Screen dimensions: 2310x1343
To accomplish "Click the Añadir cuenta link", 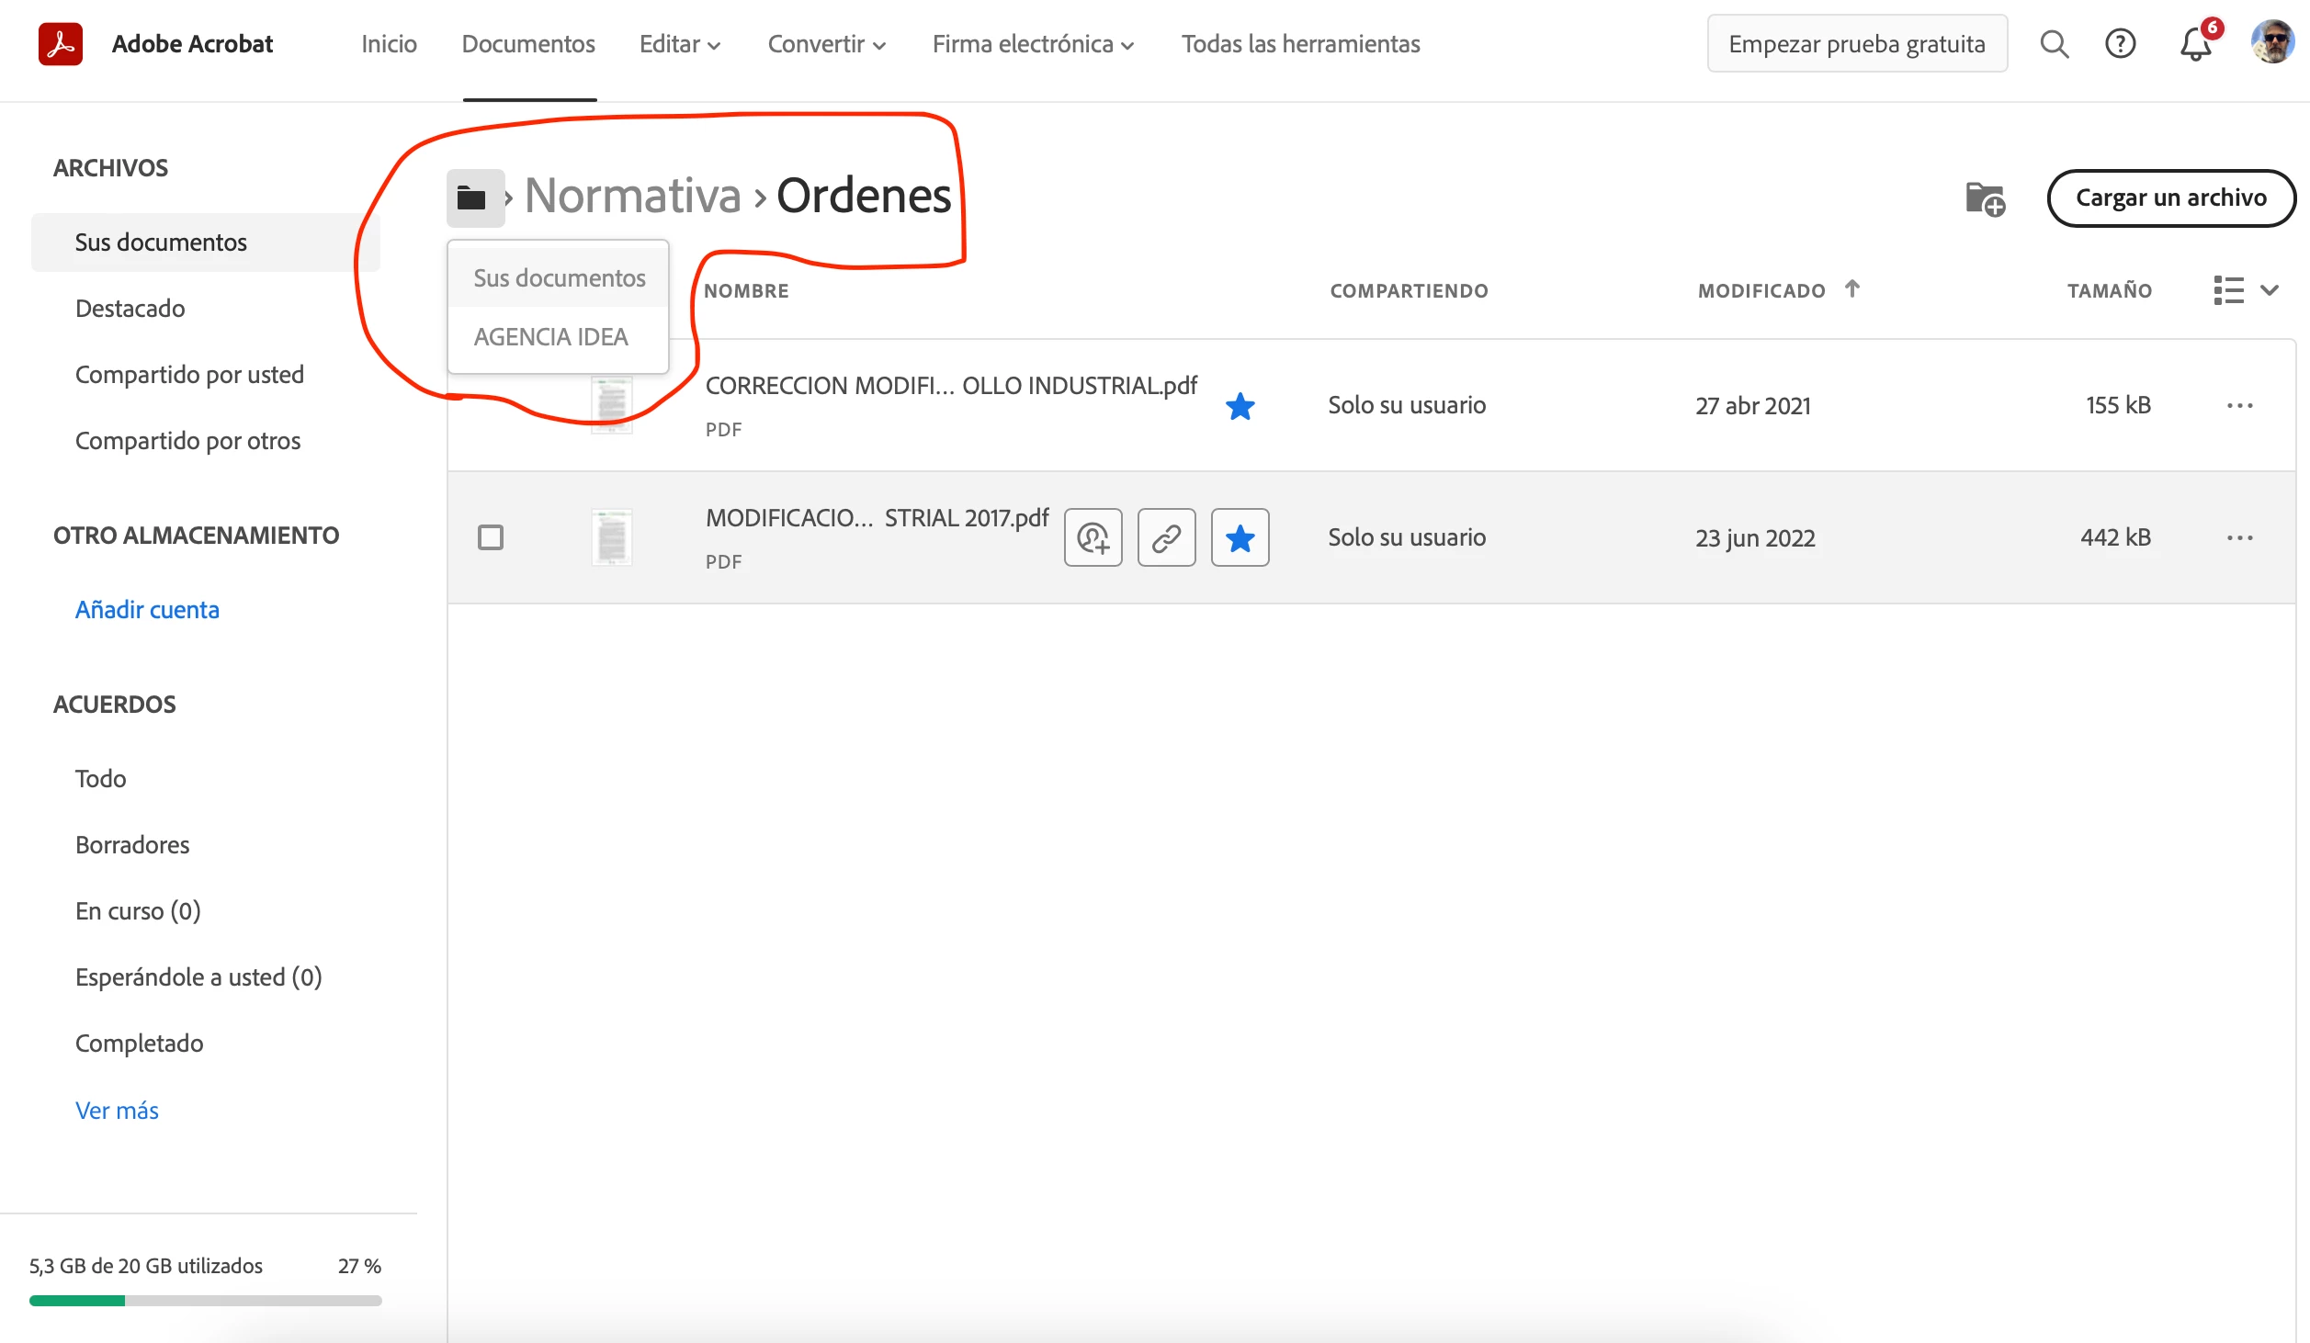I will (x=147, y=610).
